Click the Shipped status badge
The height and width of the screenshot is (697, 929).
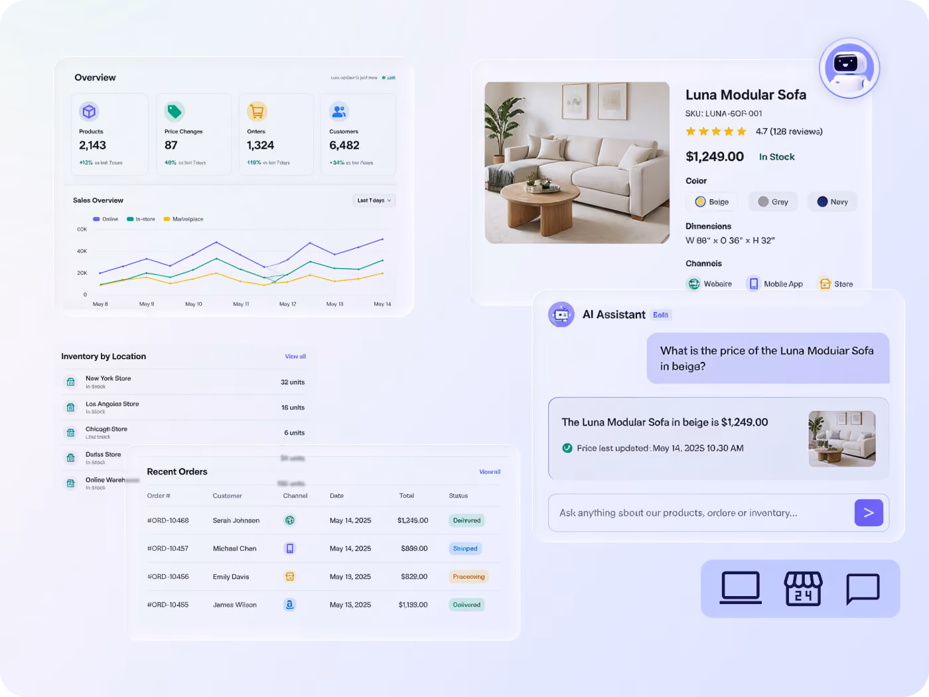click(x=465, y=548)
